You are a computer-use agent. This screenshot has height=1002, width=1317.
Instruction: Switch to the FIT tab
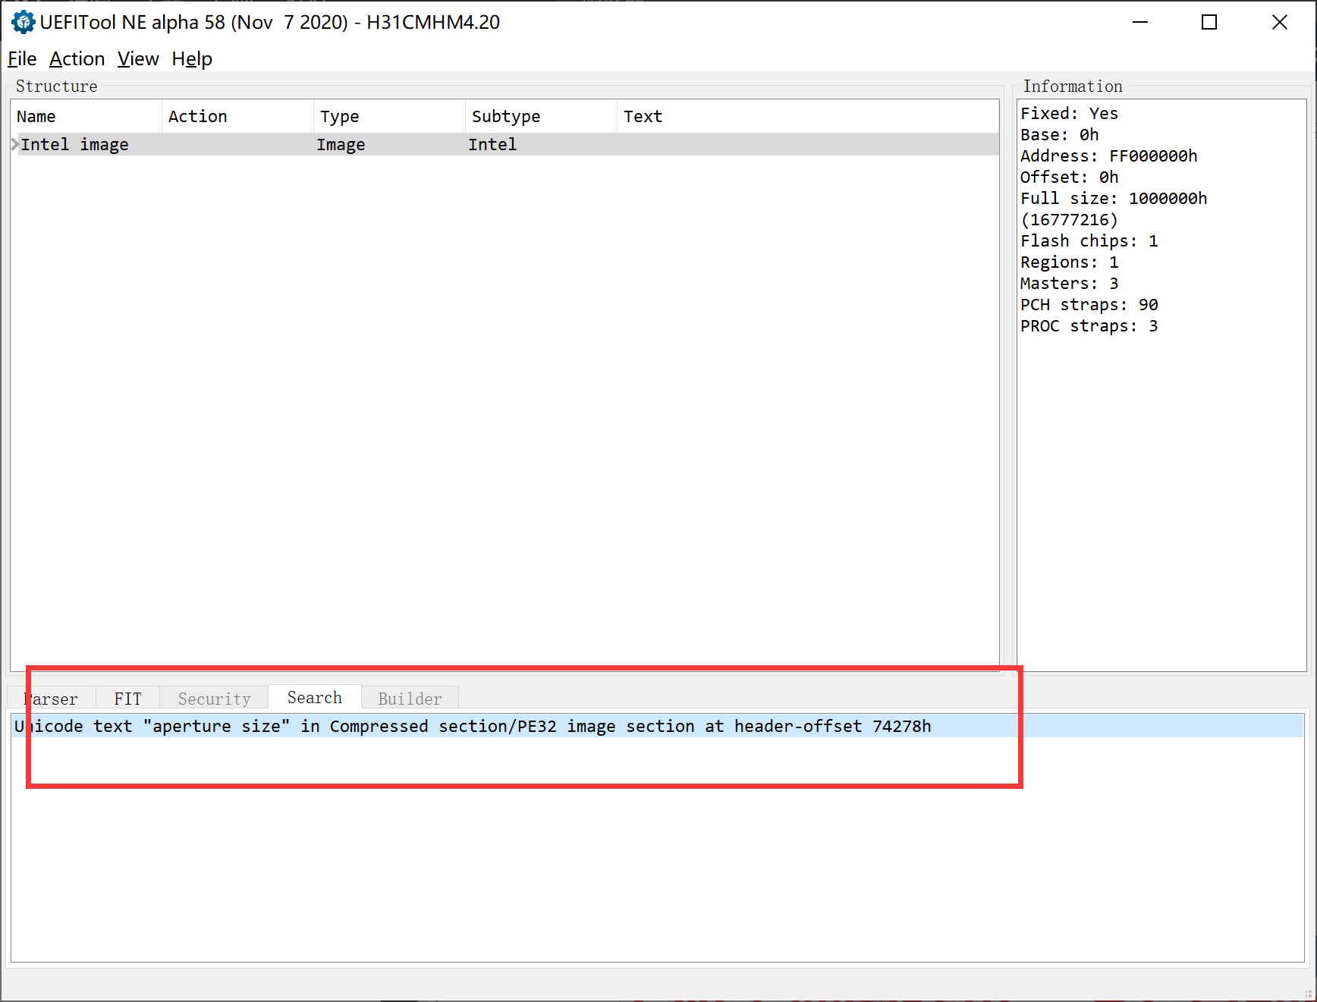[127, 699]
